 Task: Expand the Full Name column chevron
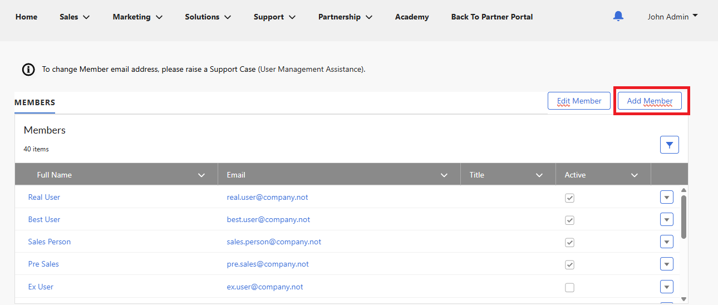click(201, 175)
